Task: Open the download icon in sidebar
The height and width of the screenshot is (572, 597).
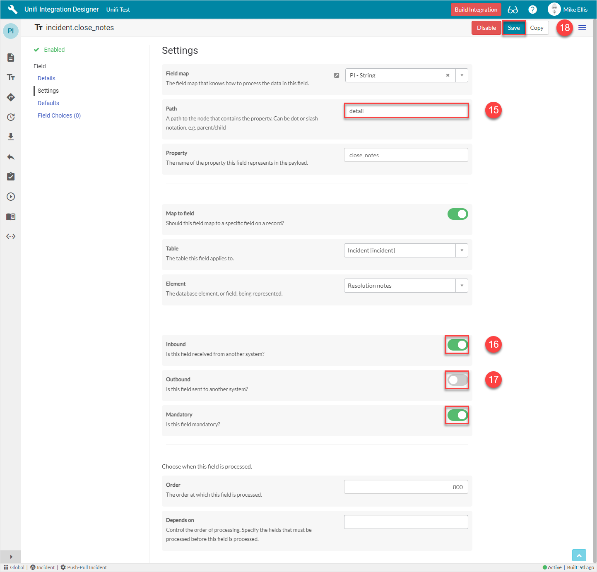Action: pos(11,137)
